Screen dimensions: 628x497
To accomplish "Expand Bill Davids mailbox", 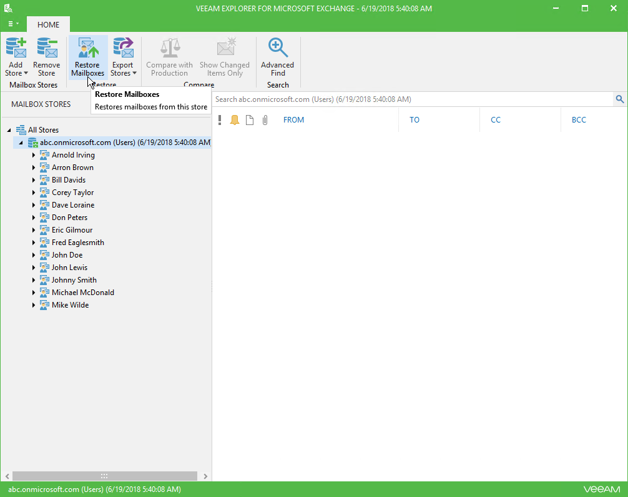I will 34,179.
